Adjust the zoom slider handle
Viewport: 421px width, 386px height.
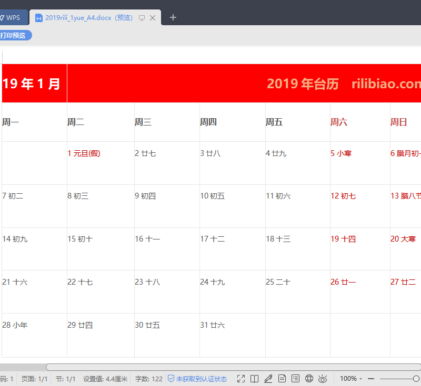[416, 379]
